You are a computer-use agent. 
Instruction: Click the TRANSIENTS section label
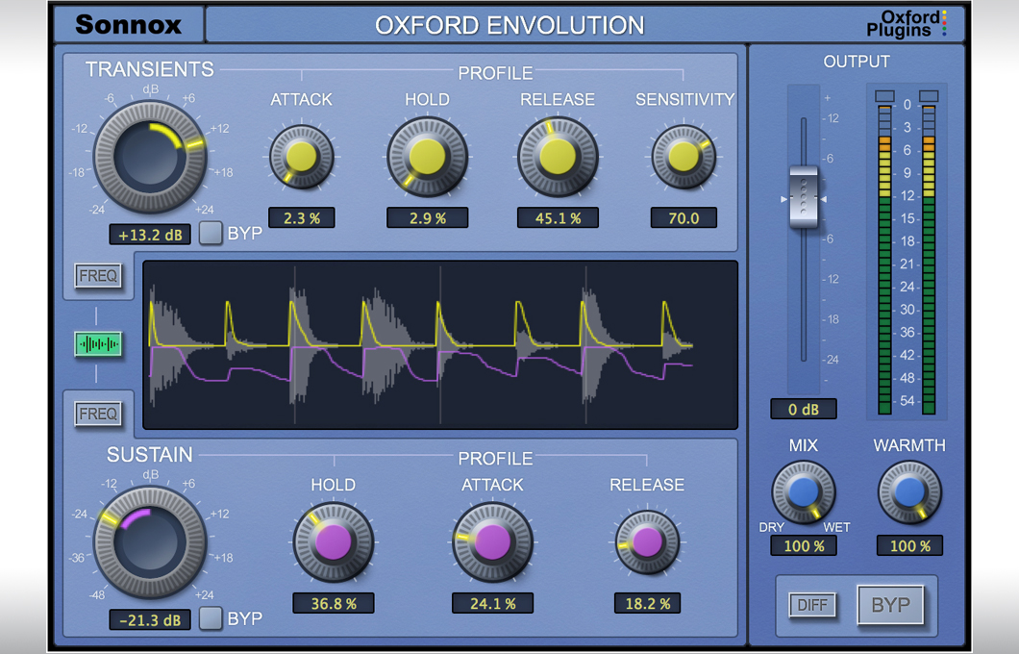[x=149, y=69]
